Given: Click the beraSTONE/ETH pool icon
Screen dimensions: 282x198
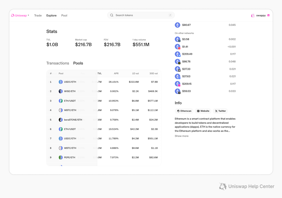Looking at the screenshot, I should pyautogui.click(x=61, y=120).
